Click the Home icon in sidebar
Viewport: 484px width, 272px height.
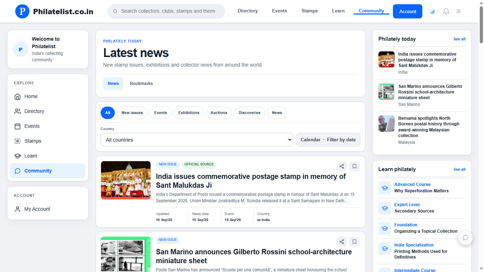point(17,96)
